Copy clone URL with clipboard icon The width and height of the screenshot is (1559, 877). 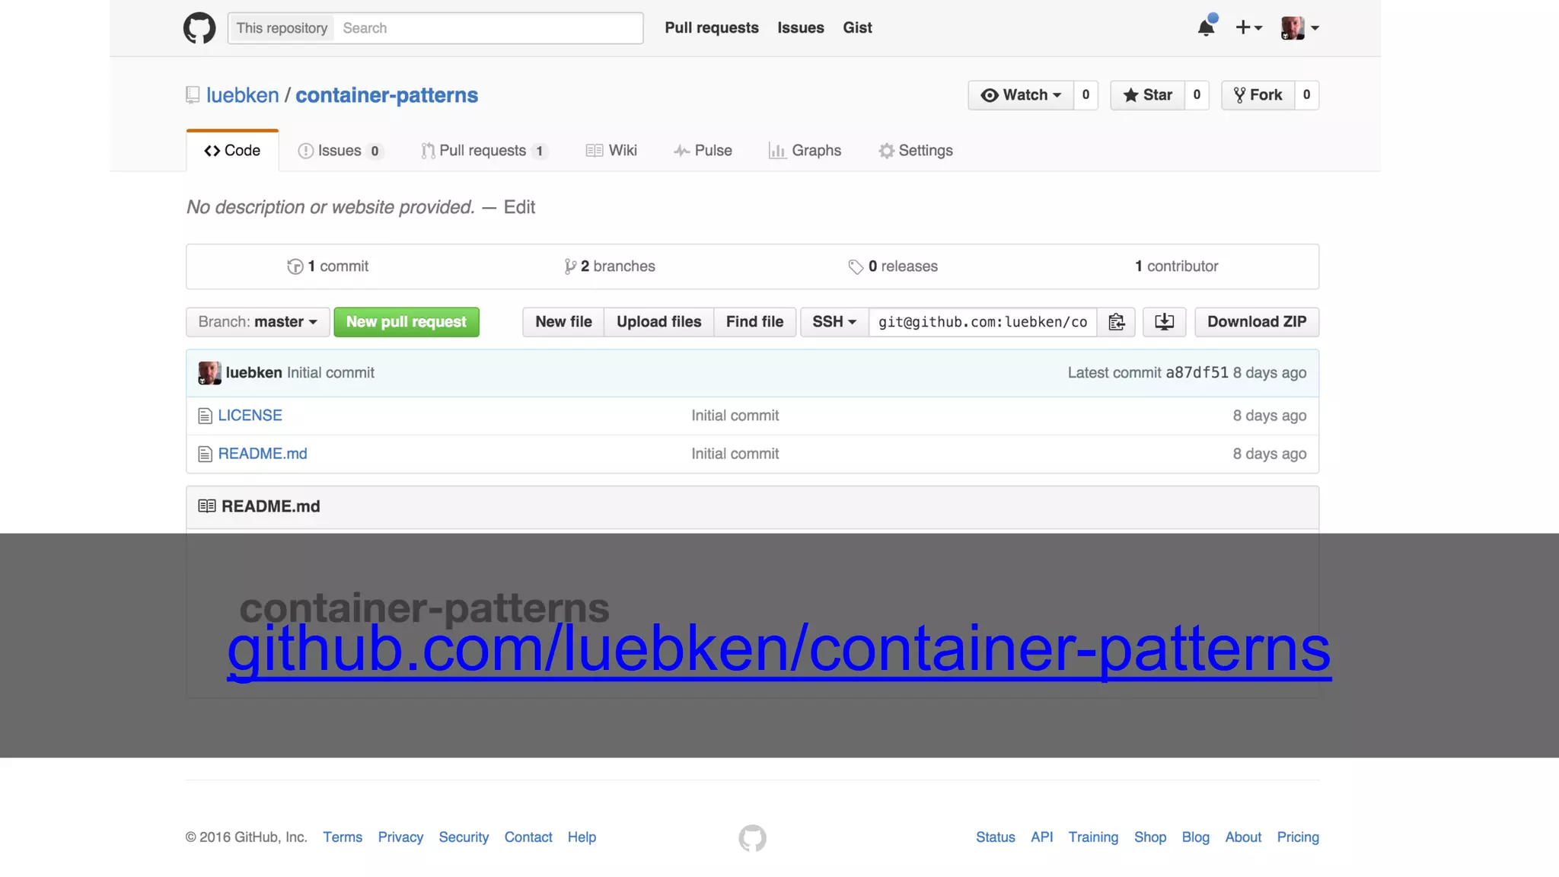pyautogui.click(x=1116, y=322)
